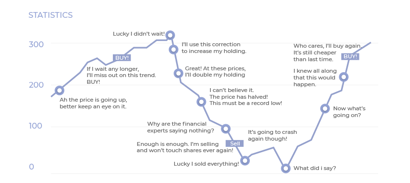This screenshot has width=410, height=183.
Task: Click the first BUY! tag on the rising line
Action: point(122,58)
